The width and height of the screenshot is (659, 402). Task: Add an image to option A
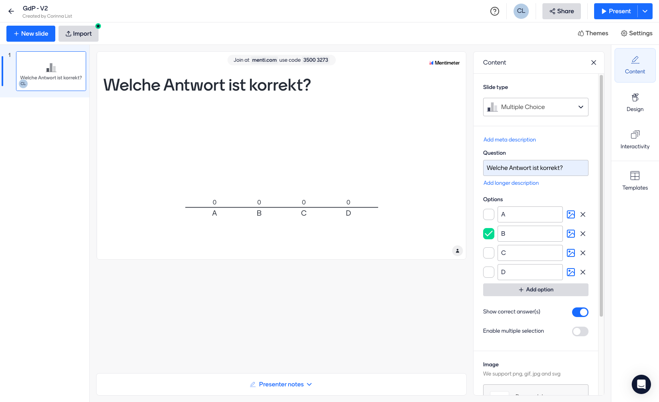click(571, 214)
